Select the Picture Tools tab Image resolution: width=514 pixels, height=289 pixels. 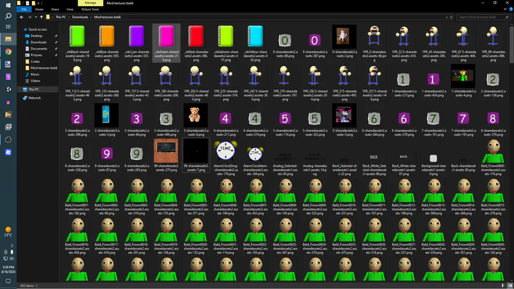pos(90,10)
